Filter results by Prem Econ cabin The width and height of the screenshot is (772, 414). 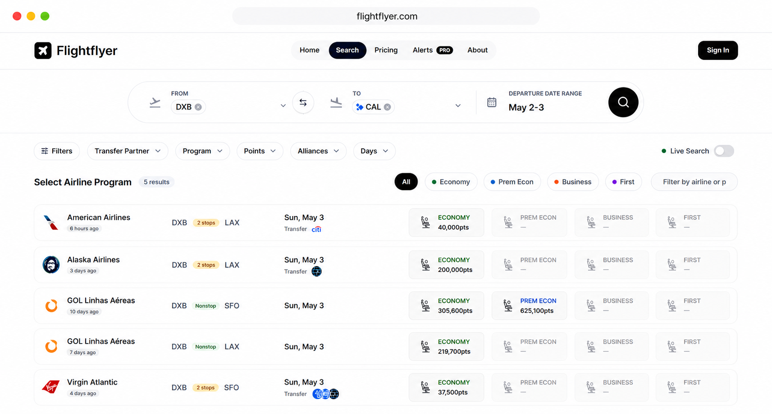pyautogui.click(x=512, y=182)
